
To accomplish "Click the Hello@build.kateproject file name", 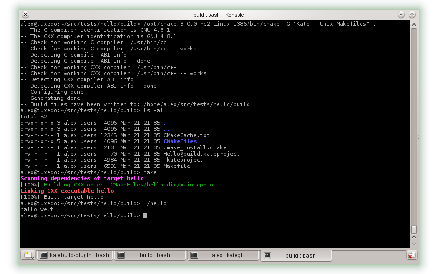I will (x=201, y=154).
